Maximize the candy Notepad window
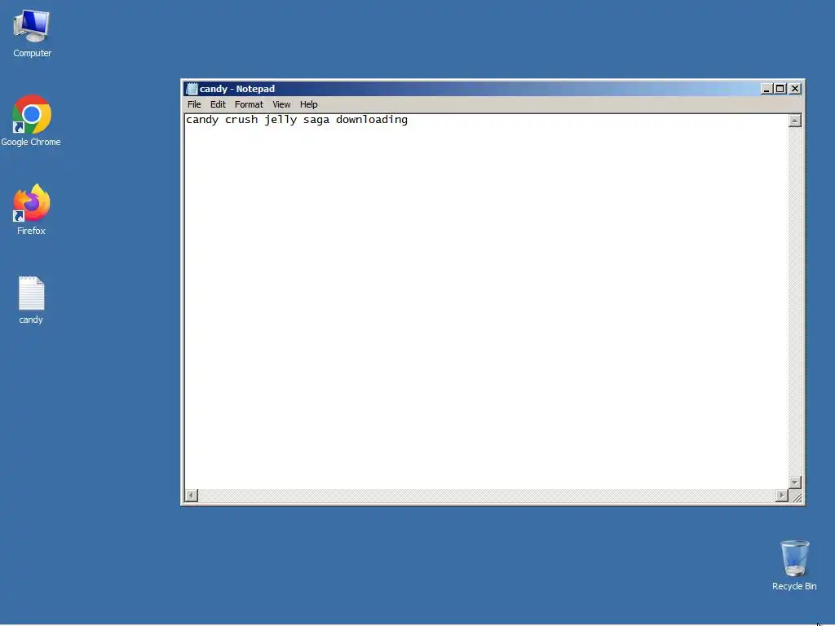The height and width of the screenshot is (626, 835). point(780,89)
